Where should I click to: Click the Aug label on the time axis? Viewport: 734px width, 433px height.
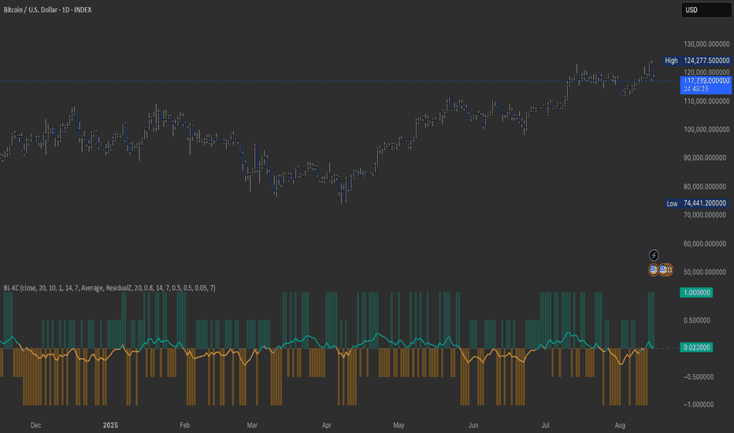[620, 425]
